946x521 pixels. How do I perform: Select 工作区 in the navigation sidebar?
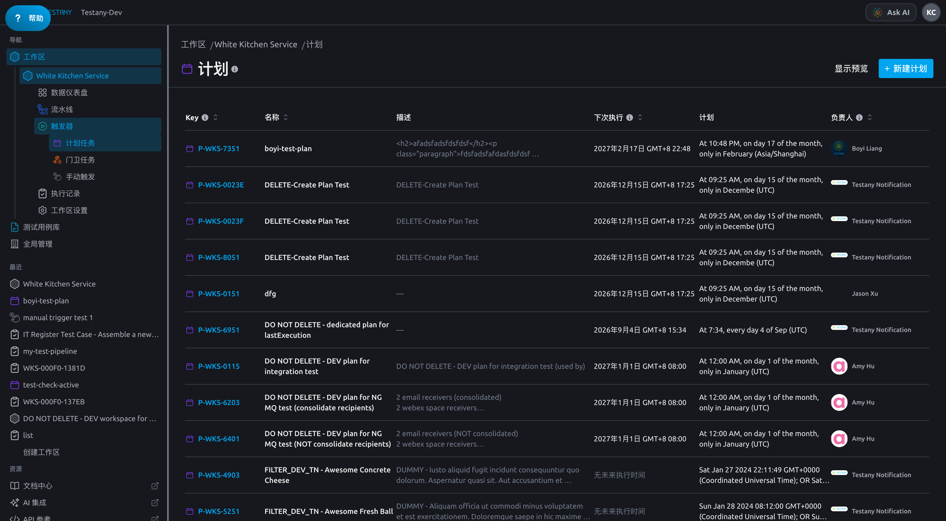point(84,57)
